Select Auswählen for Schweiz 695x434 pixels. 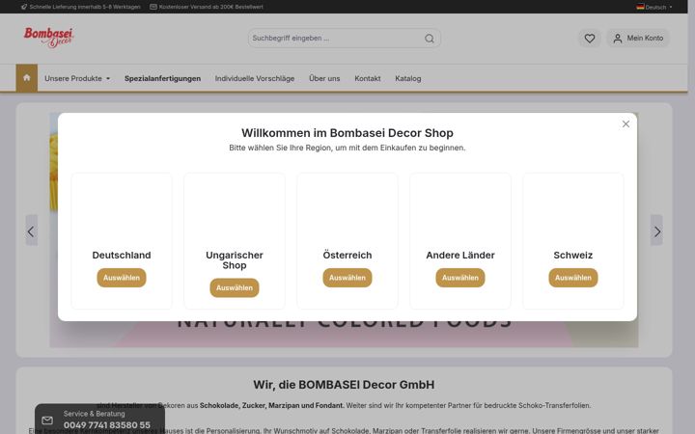click(x=573, y=278)
